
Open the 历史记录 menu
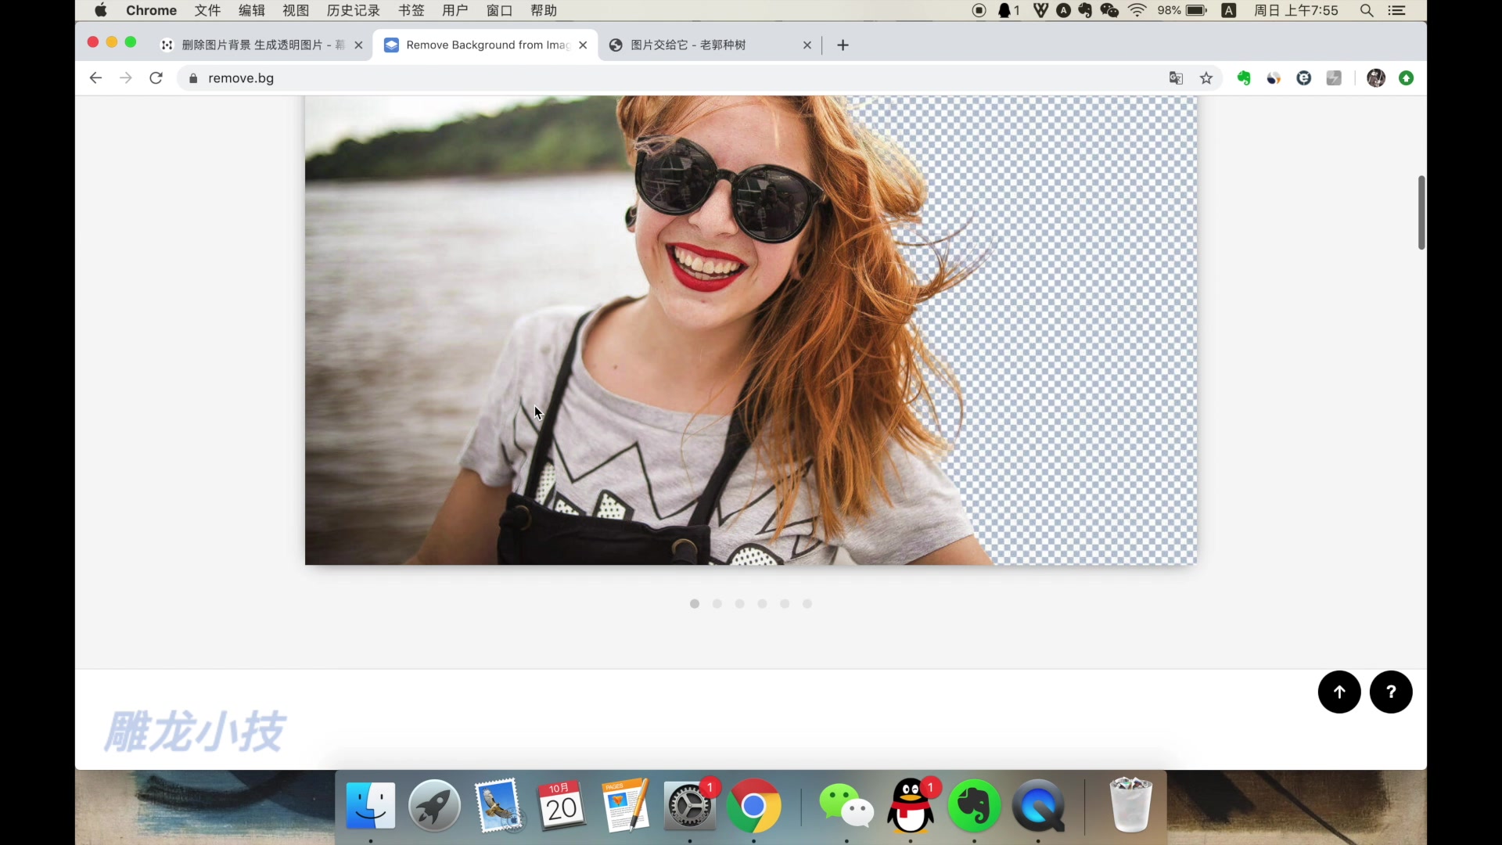point(353,10)
